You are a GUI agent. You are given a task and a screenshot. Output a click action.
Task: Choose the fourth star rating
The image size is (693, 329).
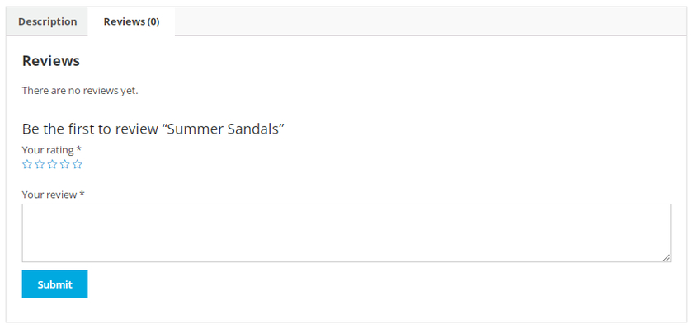[x=65, y=164]
